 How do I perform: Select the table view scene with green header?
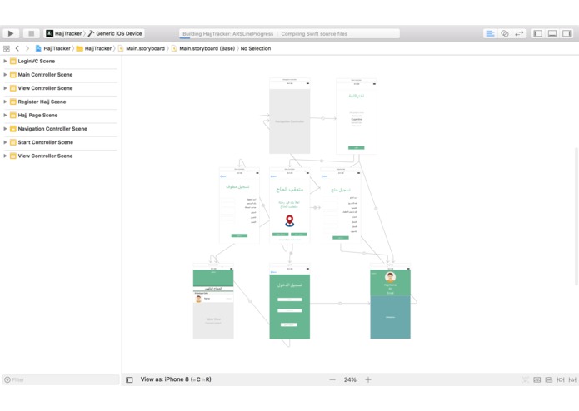(213, 301)
